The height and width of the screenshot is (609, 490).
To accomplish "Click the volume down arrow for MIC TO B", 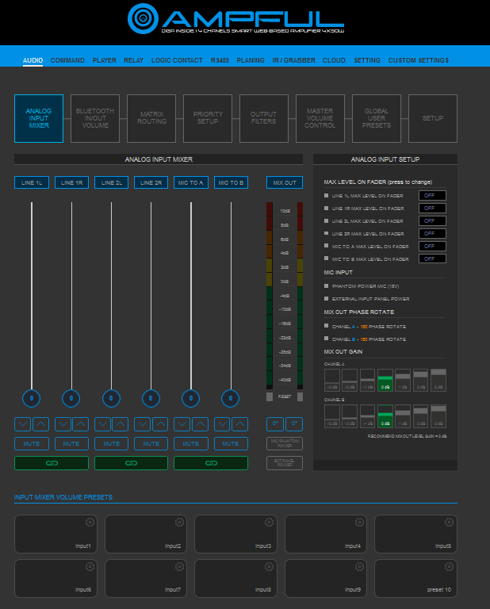I will click(221, 424).
